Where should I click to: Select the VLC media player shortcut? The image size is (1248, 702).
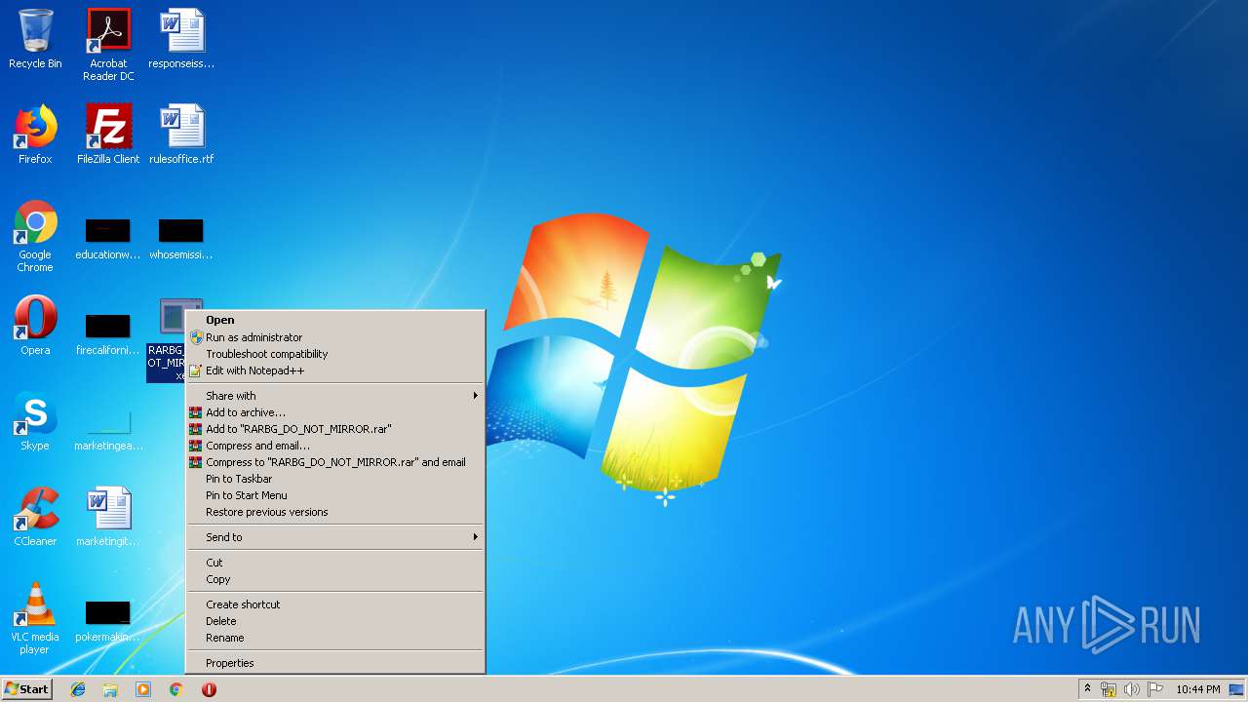point(35,618)
